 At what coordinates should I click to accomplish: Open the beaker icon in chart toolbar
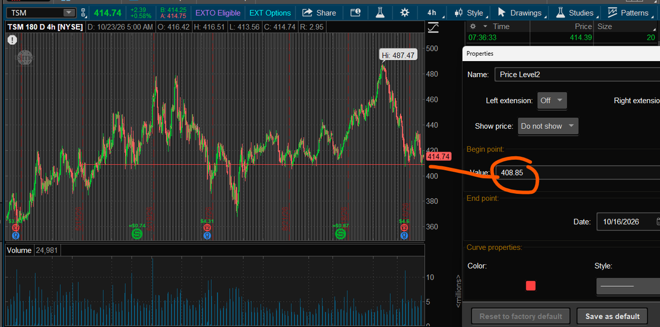[x=380, y=13]
